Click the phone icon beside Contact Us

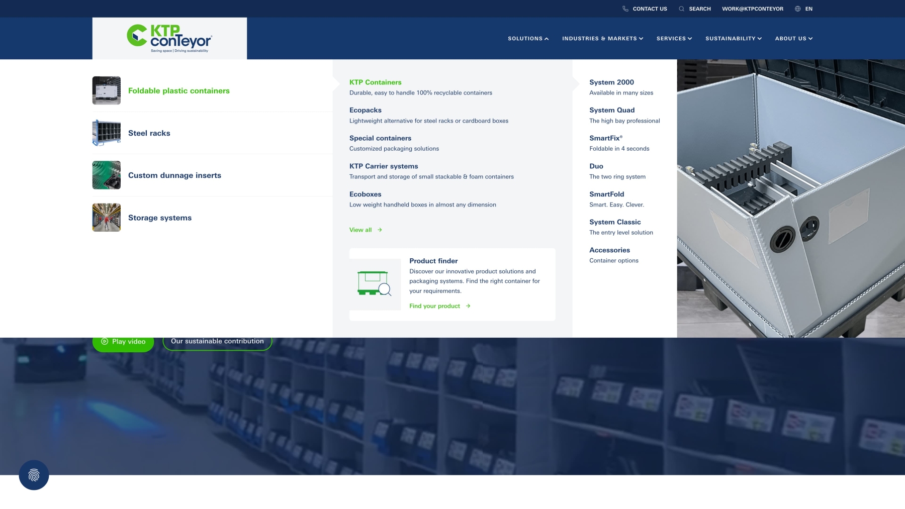[625, 9]
